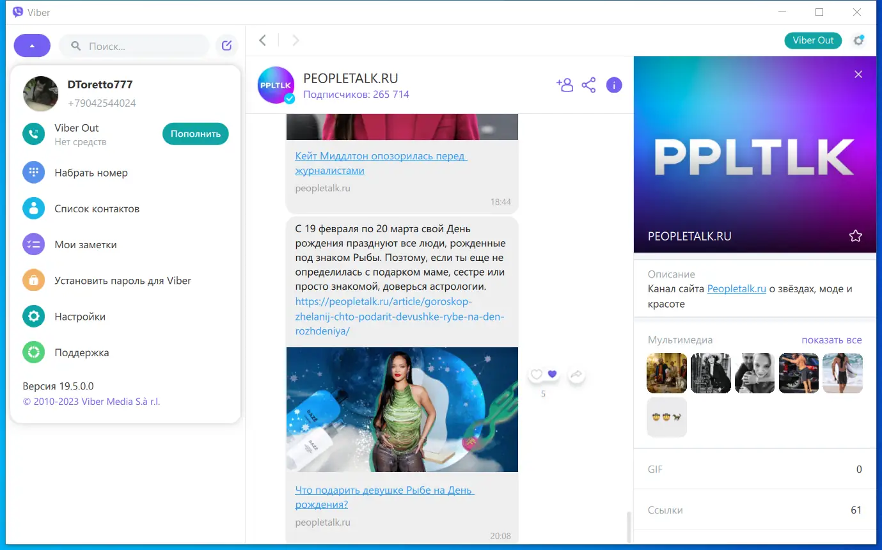Viewport: 882px width, 550px height.
Task: Like the Rihanna post with the white heart
Action: pos(537,373)
